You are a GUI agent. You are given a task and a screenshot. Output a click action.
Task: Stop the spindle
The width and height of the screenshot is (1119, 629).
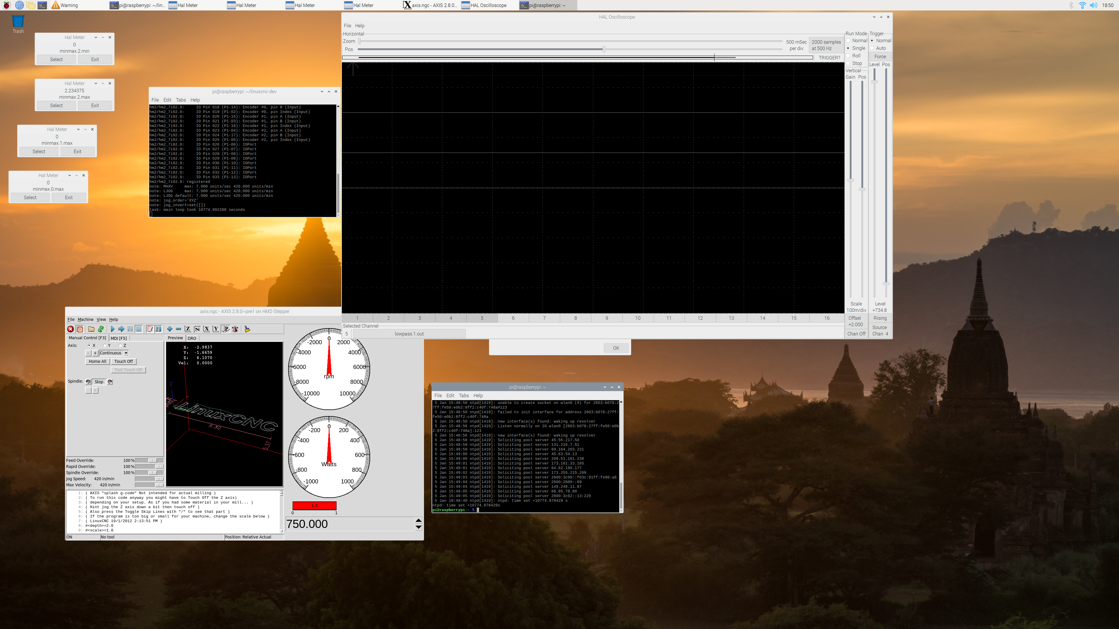99,382
